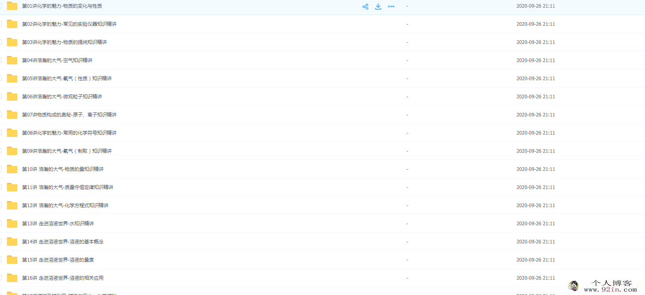The width and height of the screenshot is (645, 295).
Task: Click the folder icon for 第15讲 溶液的量度
Action: click(12, 260)
